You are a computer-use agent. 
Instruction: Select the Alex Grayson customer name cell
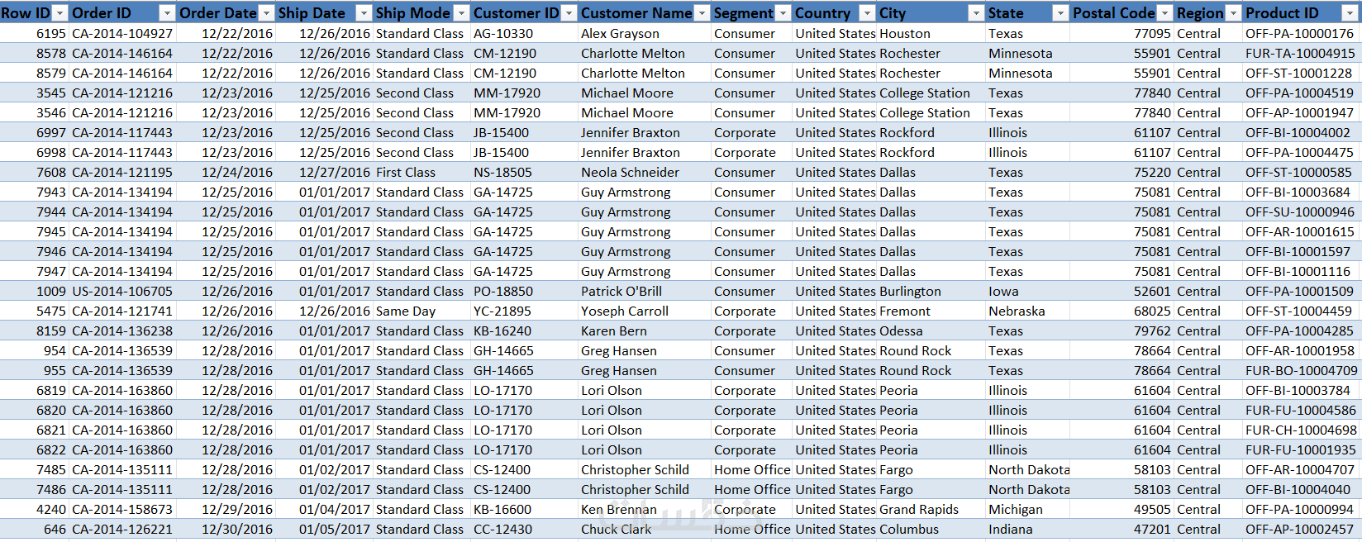point(620,34)
